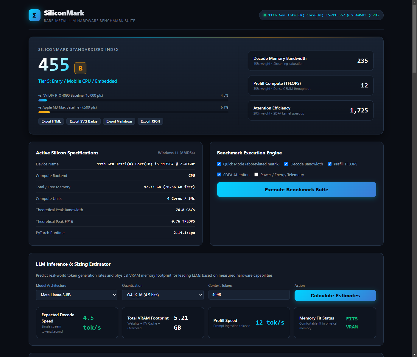The image size is (417, 357).
Task: Click the device name pill in header
Action: pos(321,15)
